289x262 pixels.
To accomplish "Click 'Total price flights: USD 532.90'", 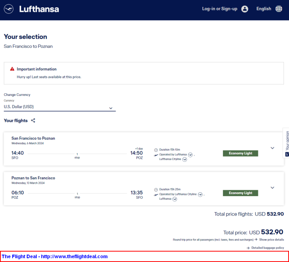I will pyautogui.click(x=249, y=214).
